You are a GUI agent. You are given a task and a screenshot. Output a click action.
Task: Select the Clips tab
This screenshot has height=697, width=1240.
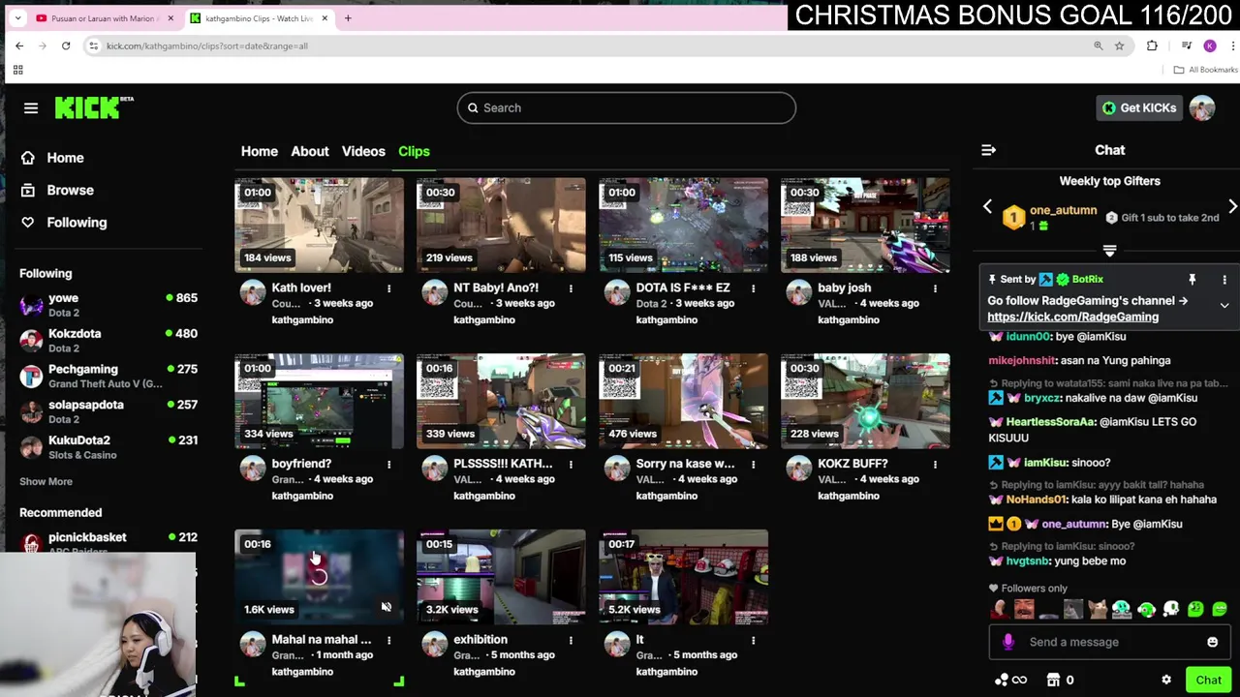pyautogui.click(x=414, y=151)
